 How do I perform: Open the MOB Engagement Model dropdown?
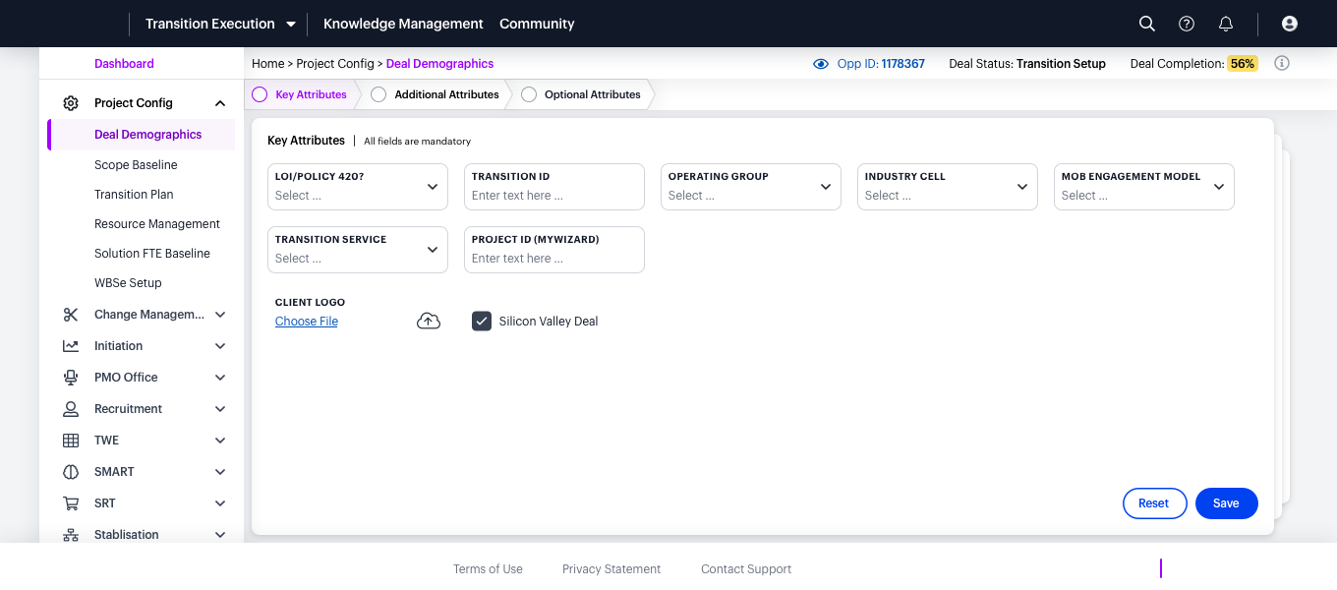tap(1144, 187)
